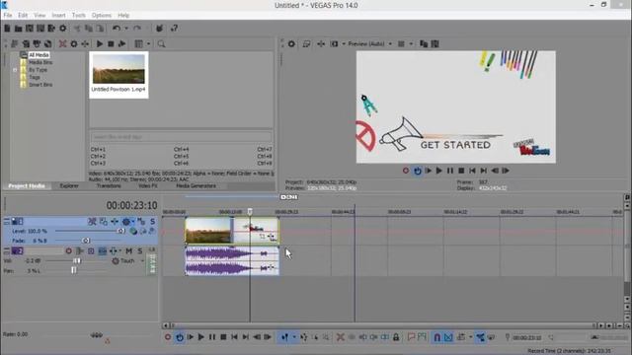Stop media preview in Project Media toolbar

111,43
